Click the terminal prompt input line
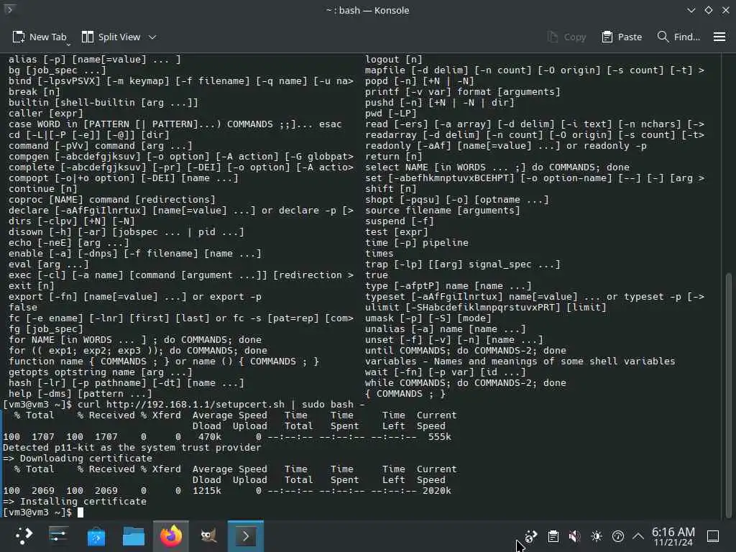 pyautogui.click(x=43, y=512)
